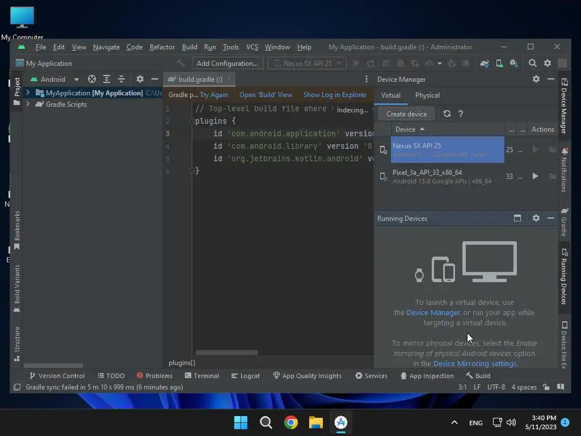Click the Search Everywhere magnifier icon
The width and height of the screenshot is (581, 436).
(532, 64)
